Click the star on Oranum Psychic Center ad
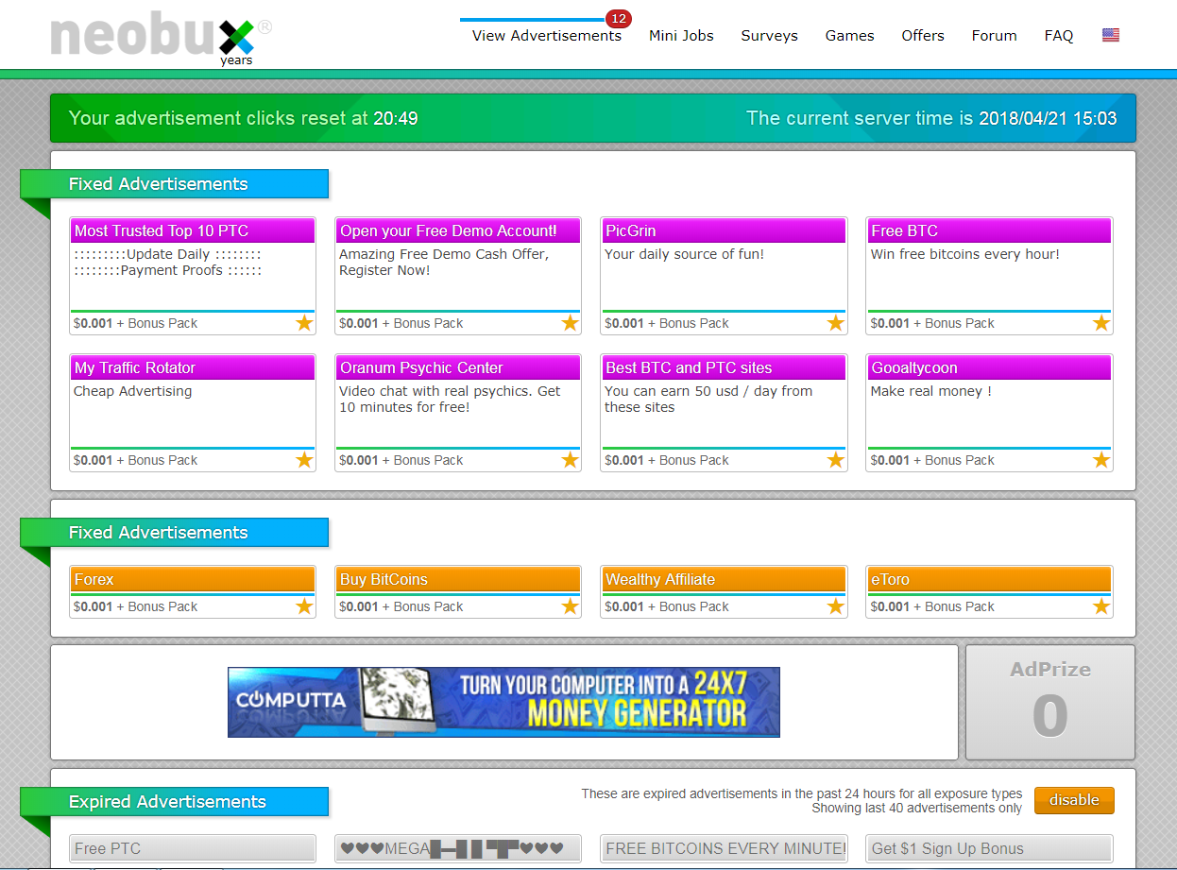The image size is (1177, 870). [570, 460]
